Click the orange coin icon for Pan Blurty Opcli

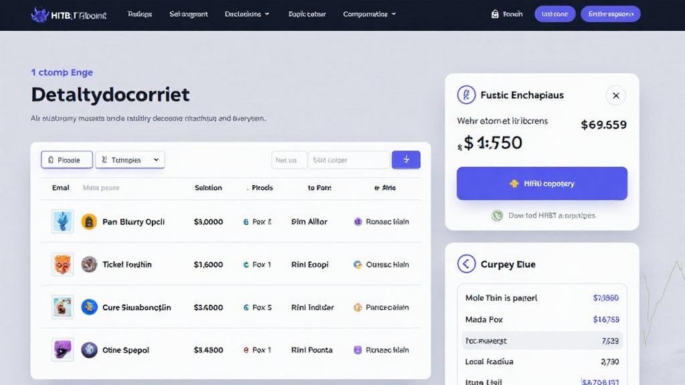click(x=90, y=221)
